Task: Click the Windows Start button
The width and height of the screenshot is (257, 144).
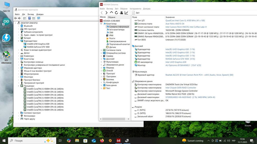Action: 4,141
